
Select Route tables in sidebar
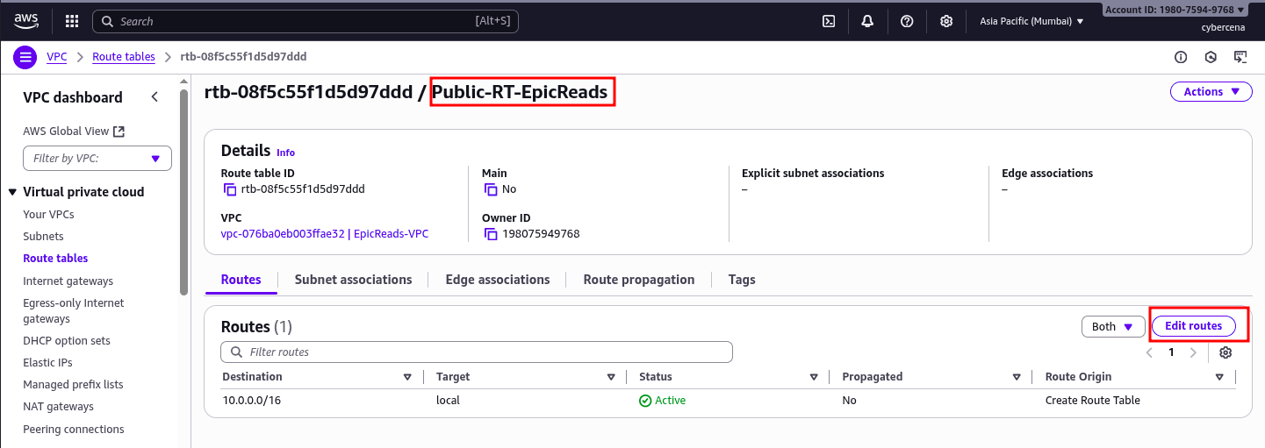(55, 259)
